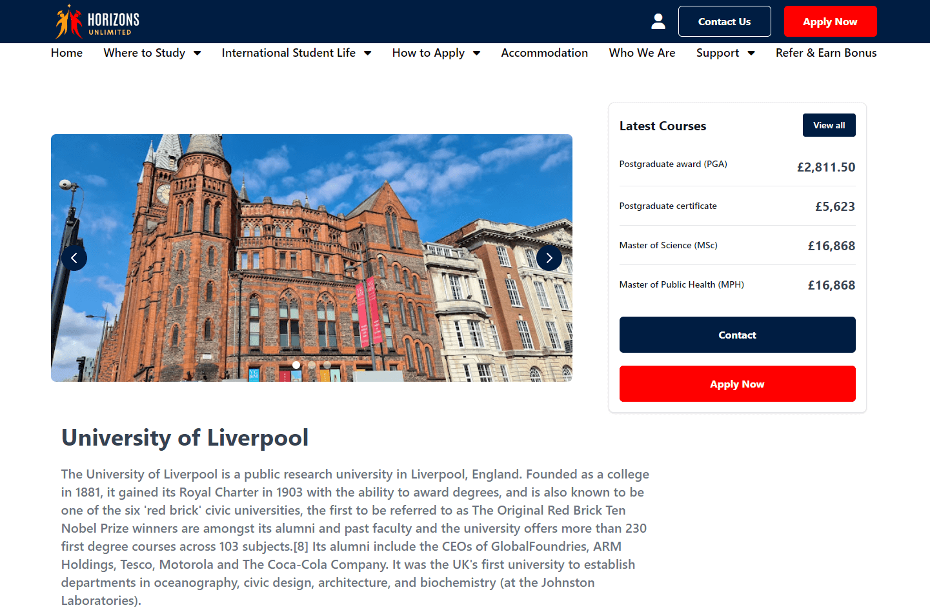The height and width of the screenshot is (612, 930).
Task: Expand International Student Life menu
Action: (x=296, y=53)
